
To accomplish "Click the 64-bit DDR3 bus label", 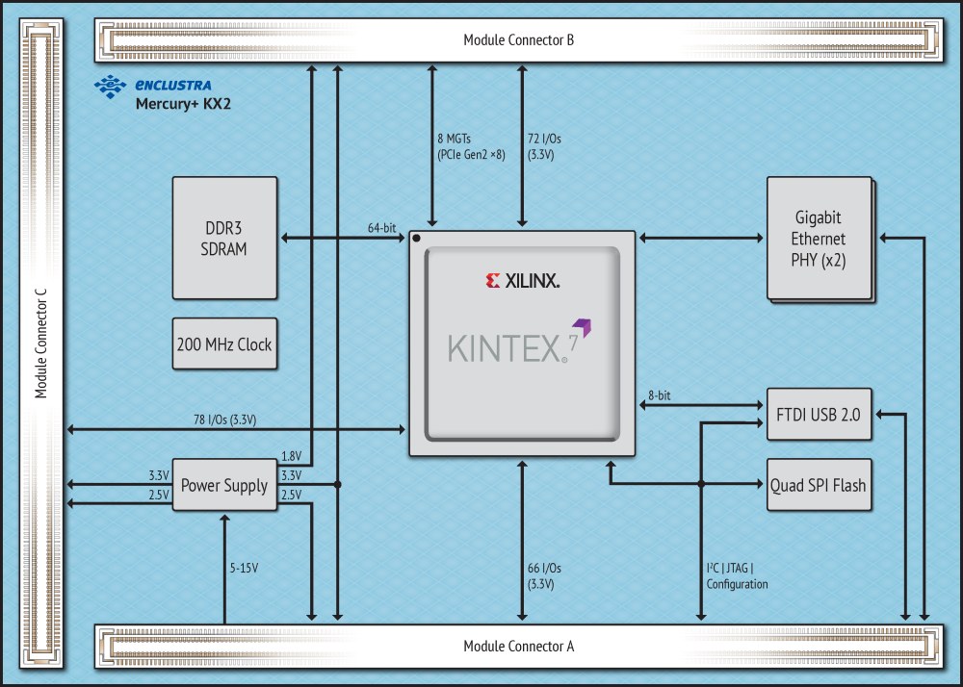I will 382,228.
